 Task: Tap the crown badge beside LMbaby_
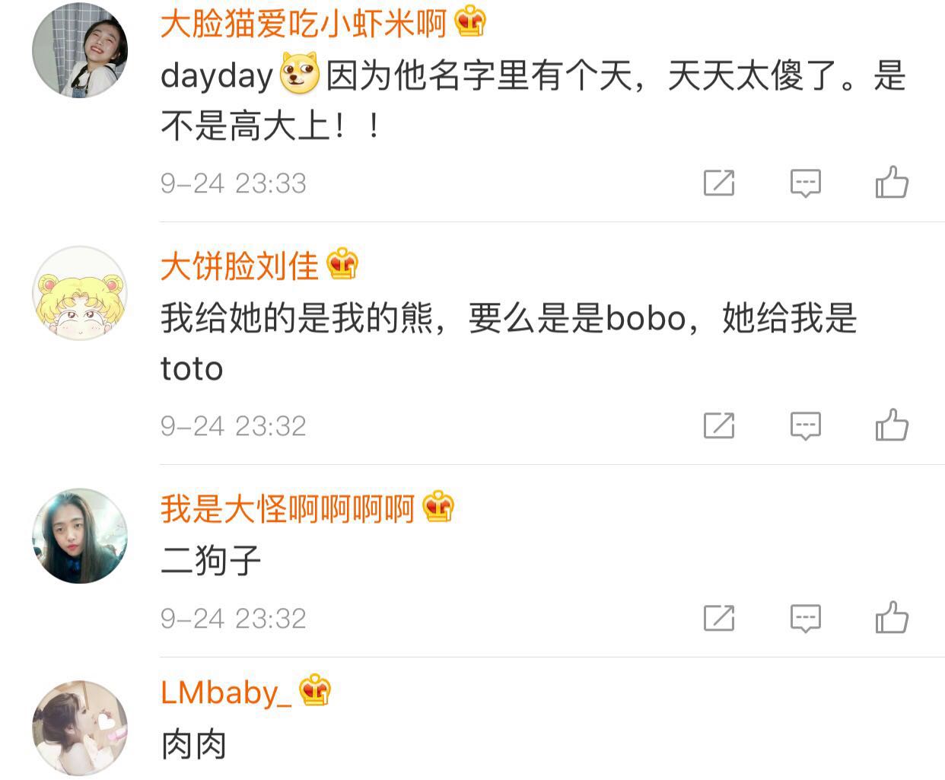315,691
